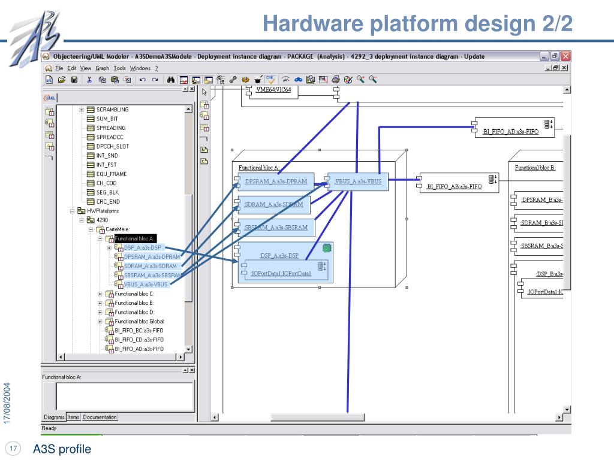Expand the SCRAMBLING tree node

pyautogui.click(x=82, y=110)
